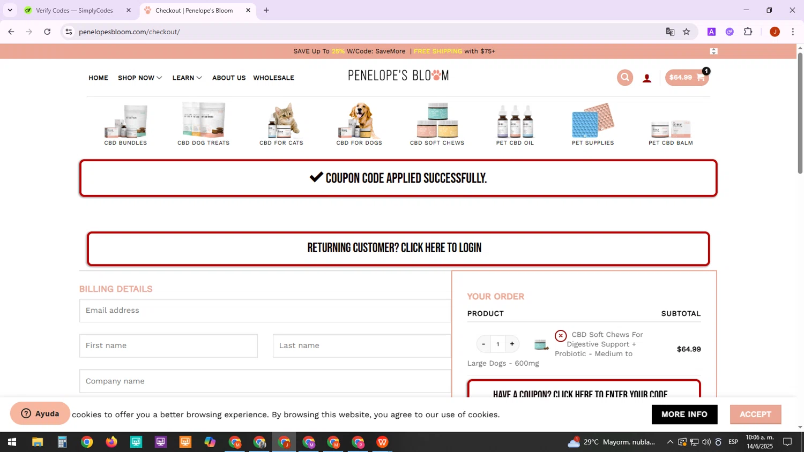The width and height of the screenshot is (804, 452).
Task: Open the purple A extension icon
Action: [712, 32]
